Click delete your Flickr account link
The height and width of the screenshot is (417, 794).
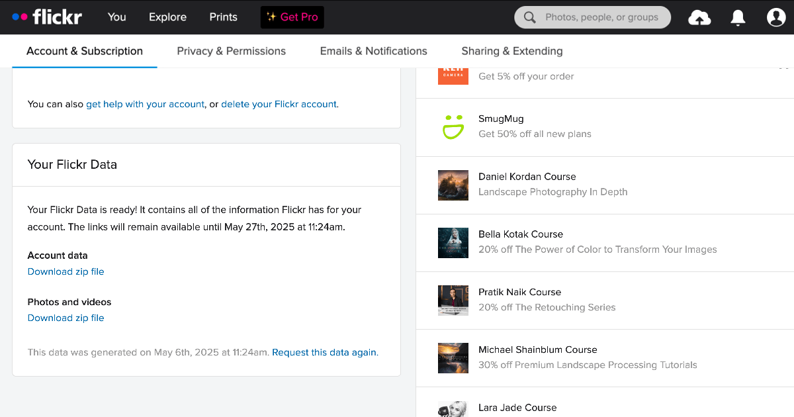pyautogui.click(x=279, y=104)
